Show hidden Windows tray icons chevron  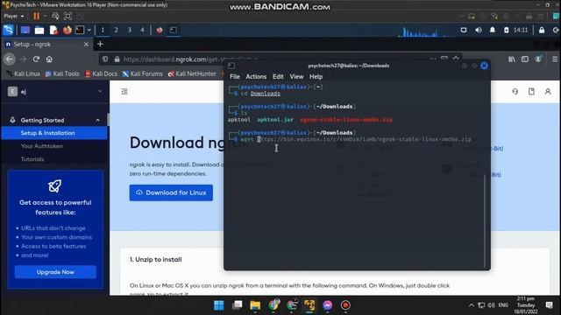[x=472, y=305]
